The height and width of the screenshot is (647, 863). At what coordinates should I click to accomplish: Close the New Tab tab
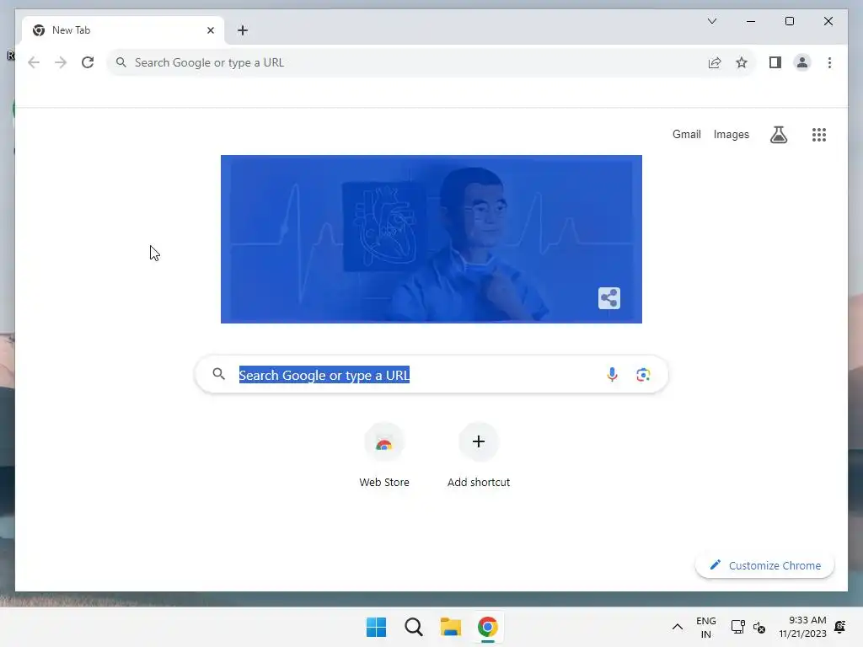pos(210,30)
